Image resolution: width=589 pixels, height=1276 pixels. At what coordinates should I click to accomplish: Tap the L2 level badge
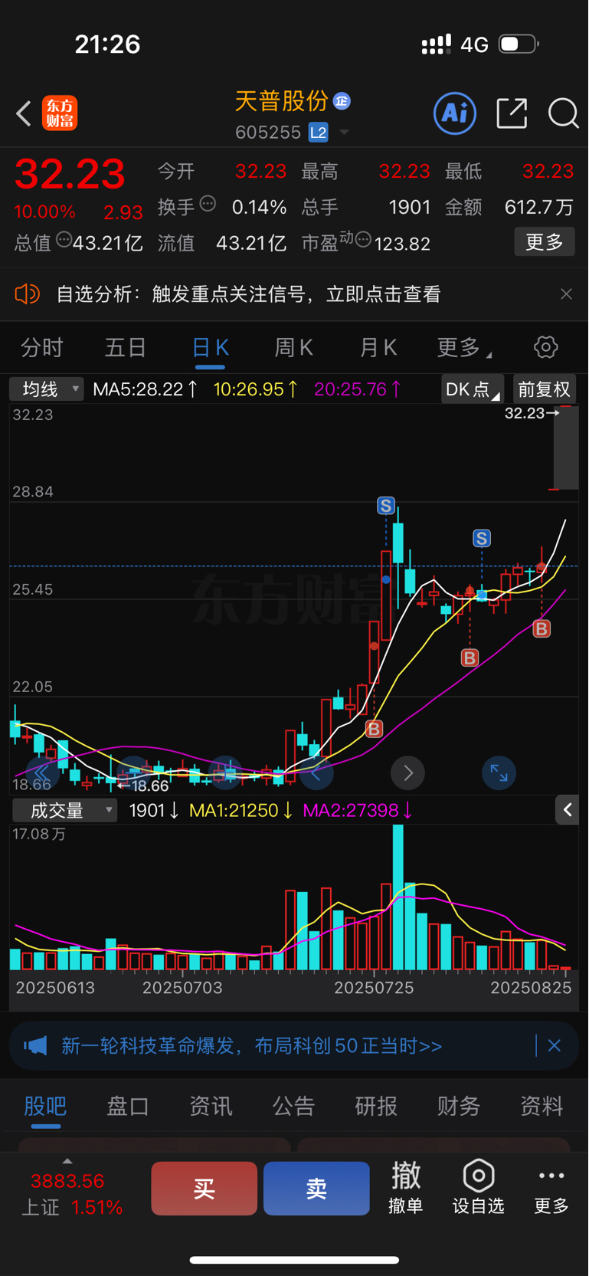pyautogui.click(x=318, y=133)
